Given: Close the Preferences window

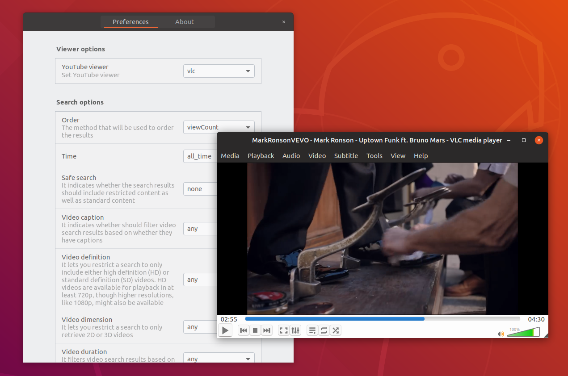Looking at the screenshot, I should 284,22.
